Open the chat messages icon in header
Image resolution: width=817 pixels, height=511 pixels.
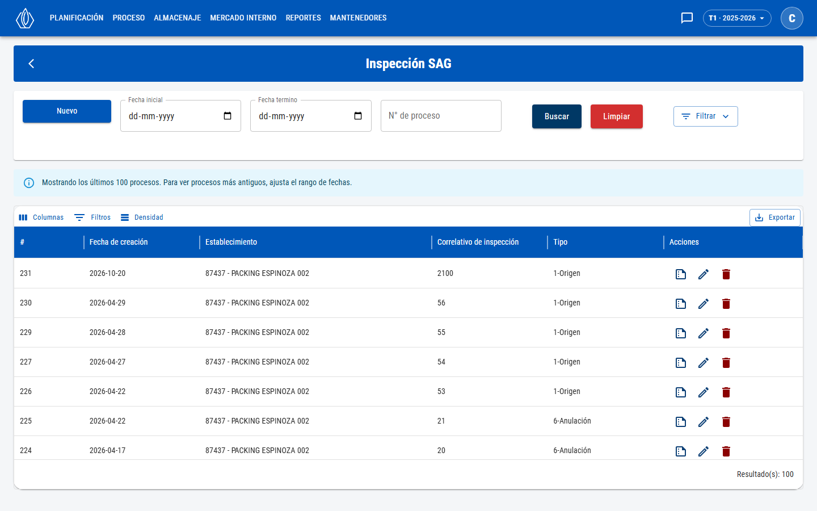687,18
